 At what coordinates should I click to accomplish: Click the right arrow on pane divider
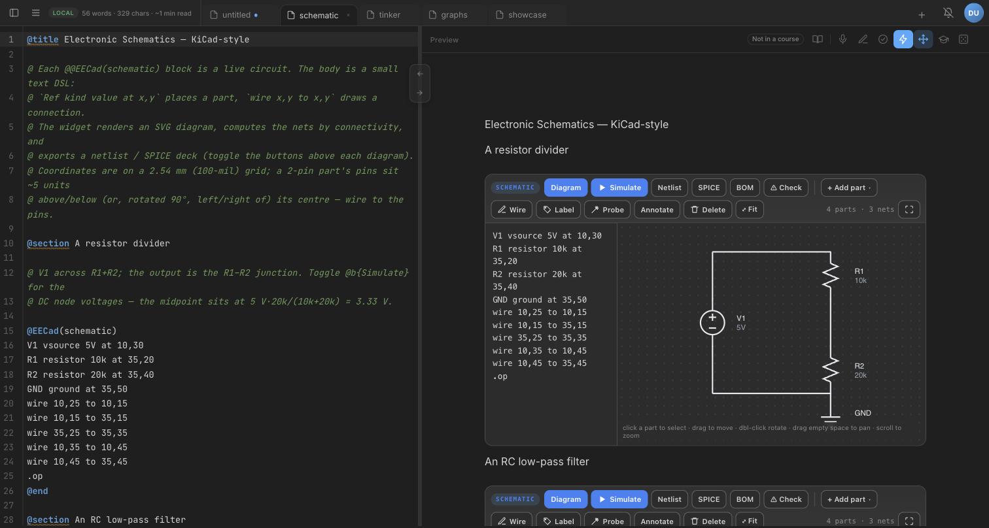(x=420, y=93)
